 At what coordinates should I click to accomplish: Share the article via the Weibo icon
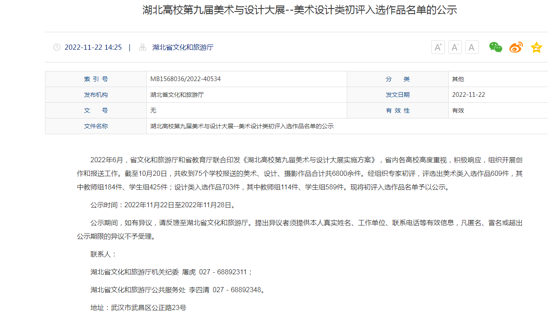coord(516,47)
